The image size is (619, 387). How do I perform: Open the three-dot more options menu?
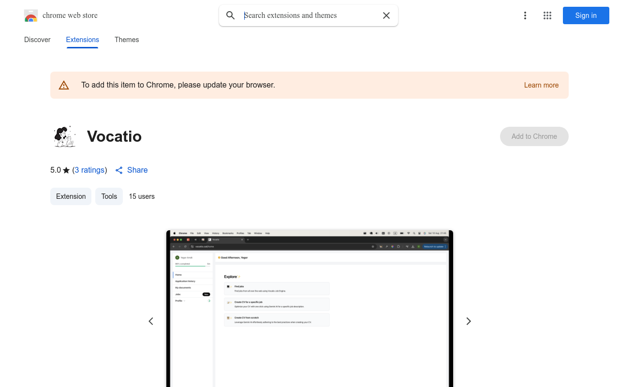point(525,15)
